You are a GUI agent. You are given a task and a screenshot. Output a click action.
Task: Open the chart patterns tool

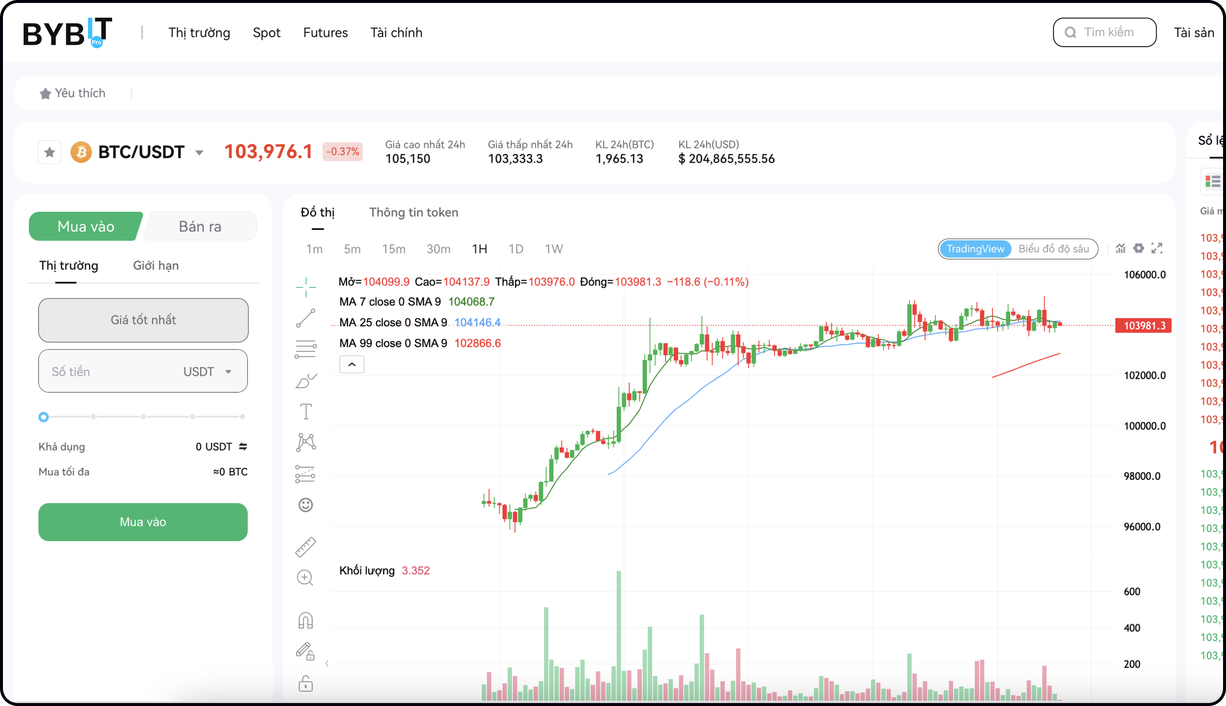[x=306, y=442]
